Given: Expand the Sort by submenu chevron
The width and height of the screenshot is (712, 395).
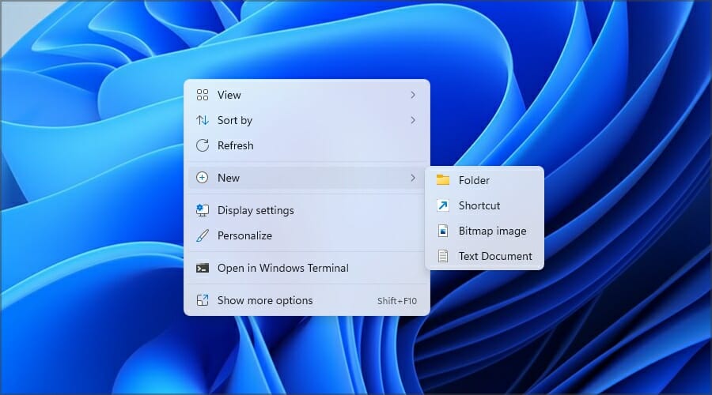Looking at the screenshot, I should 413,120.
